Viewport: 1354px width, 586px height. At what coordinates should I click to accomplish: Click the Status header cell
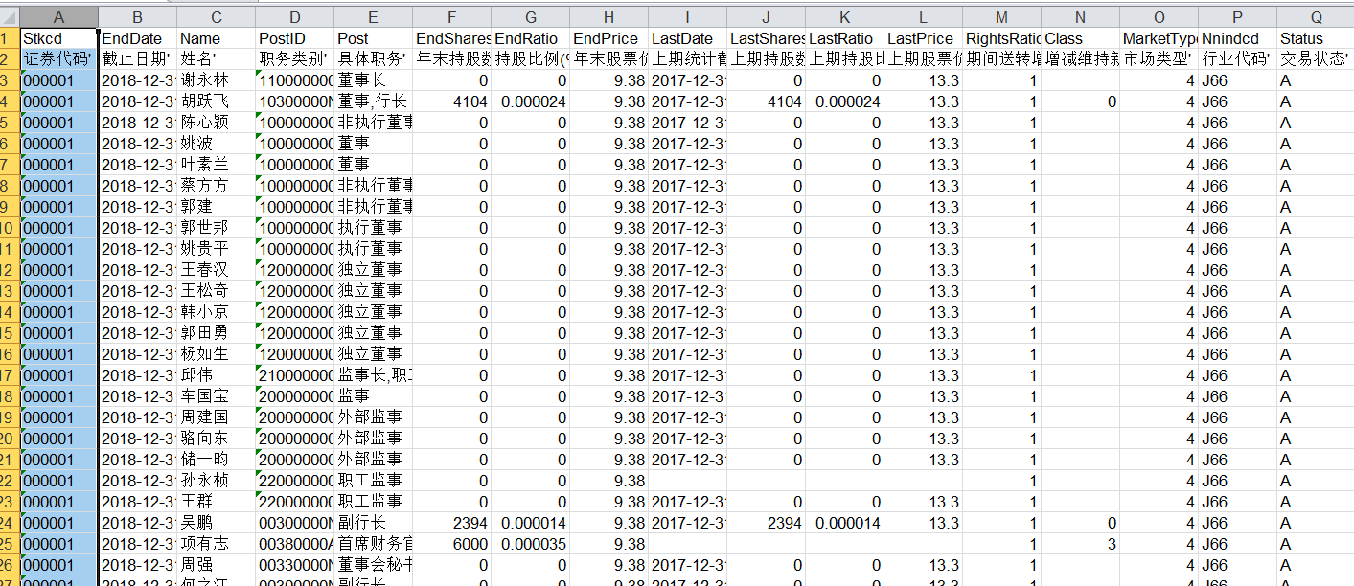click(1316, 38)
